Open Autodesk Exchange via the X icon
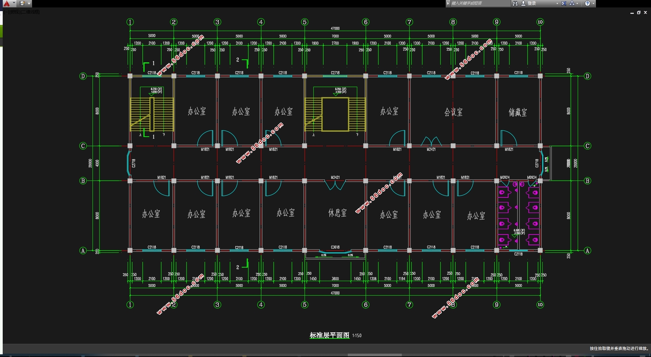This screenshot has height=357, width=651. click(x=564, y=3)
